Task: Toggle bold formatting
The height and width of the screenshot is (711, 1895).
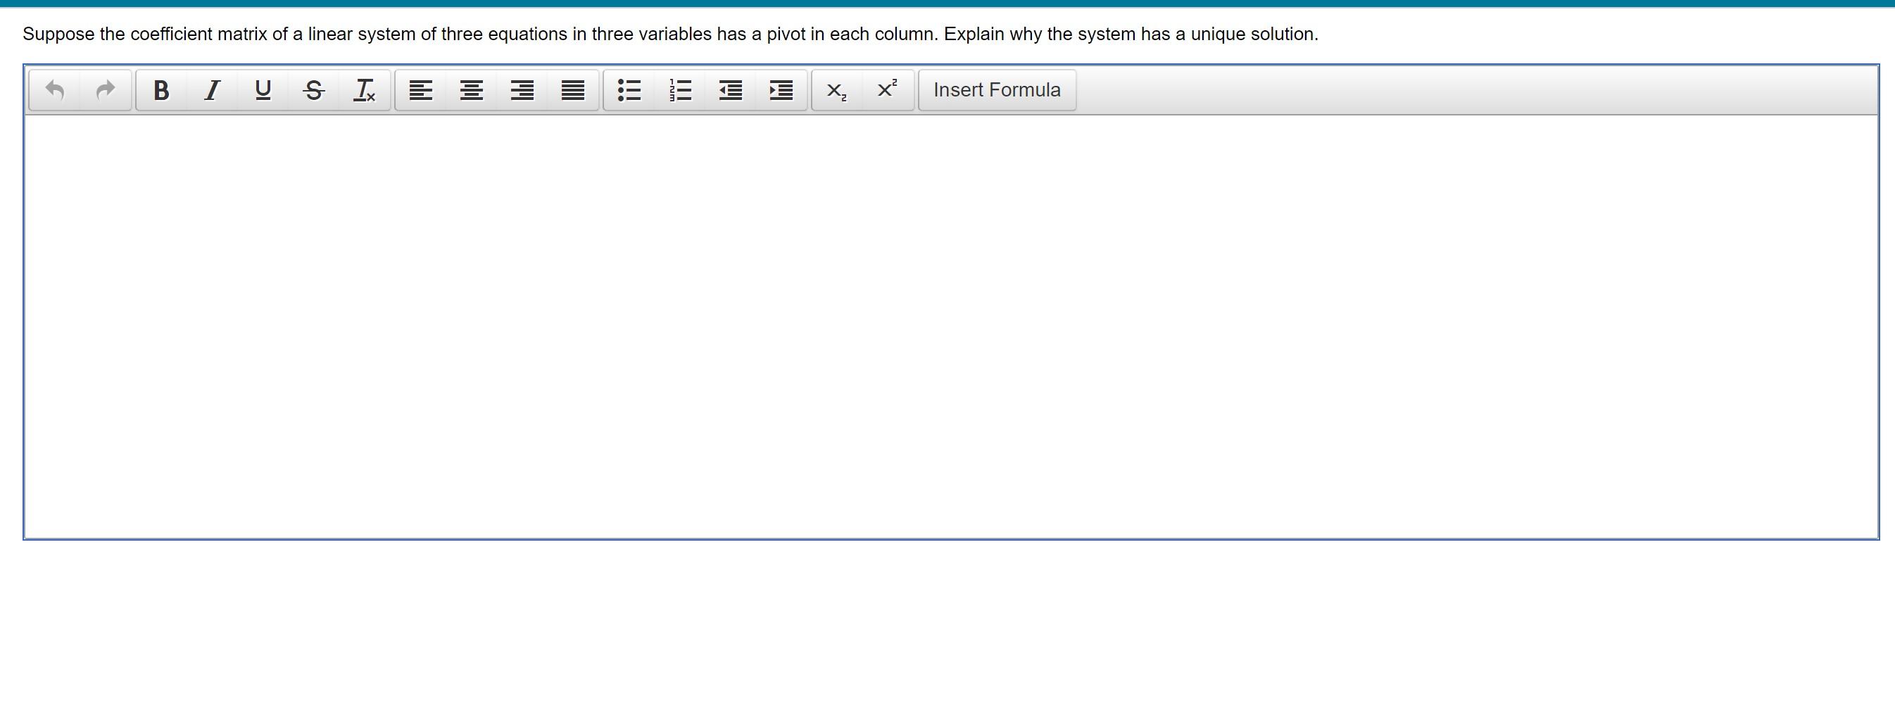Action: (x=160, y=90)
